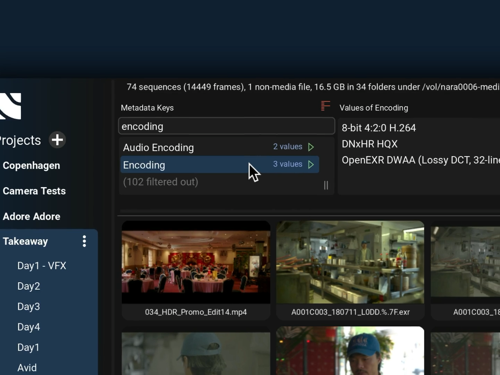
Task: Click the Projects heading icon area
Action: (x=20, y=140)
